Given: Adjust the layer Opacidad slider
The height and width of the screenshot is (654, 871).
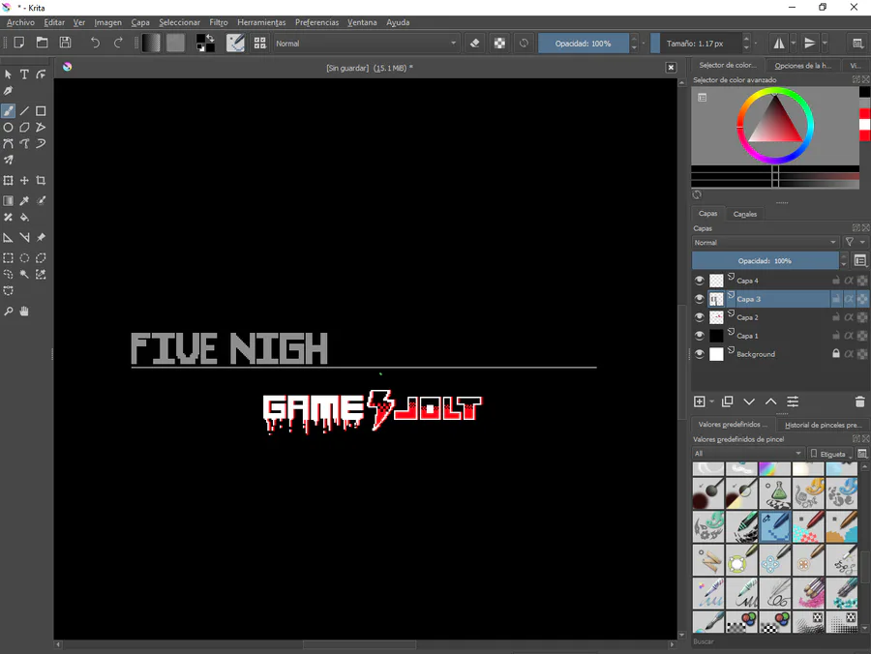Looking at the screenshot, I should point(765,260).
